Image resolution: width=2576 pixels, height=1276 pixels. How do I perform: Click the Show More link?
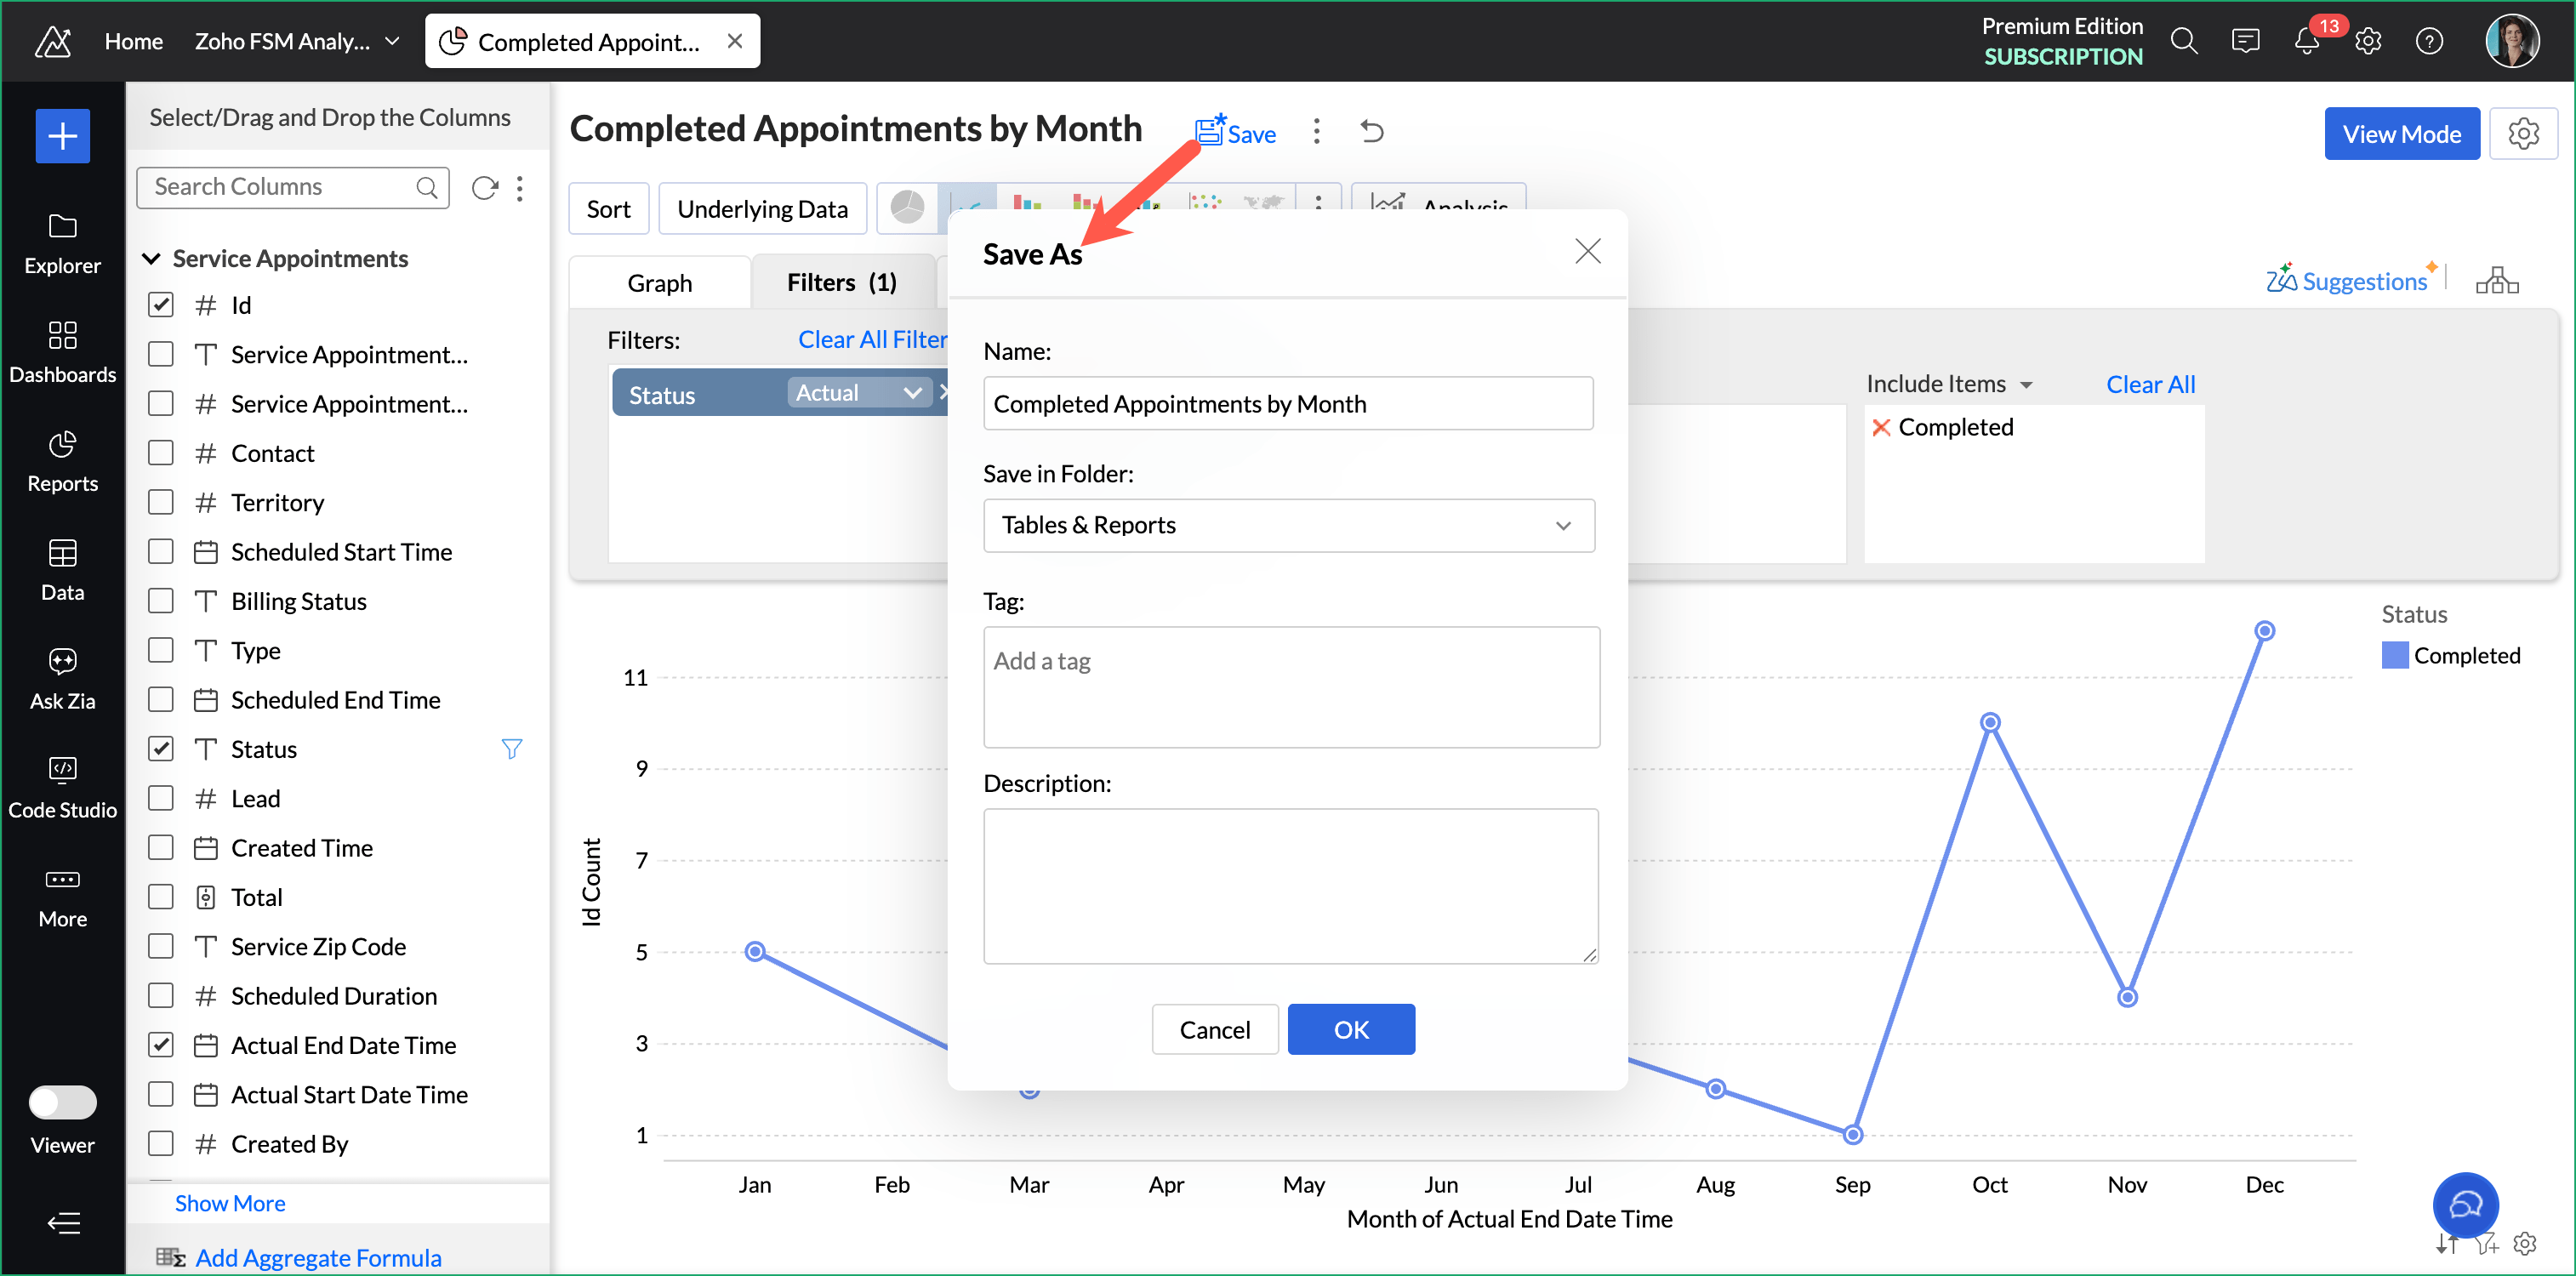(230, 1203)
